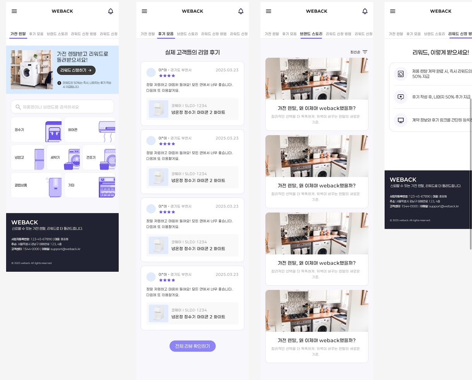
Task: Click the sort lines icon next to 최신순
Action: click(x=365, y=52)
